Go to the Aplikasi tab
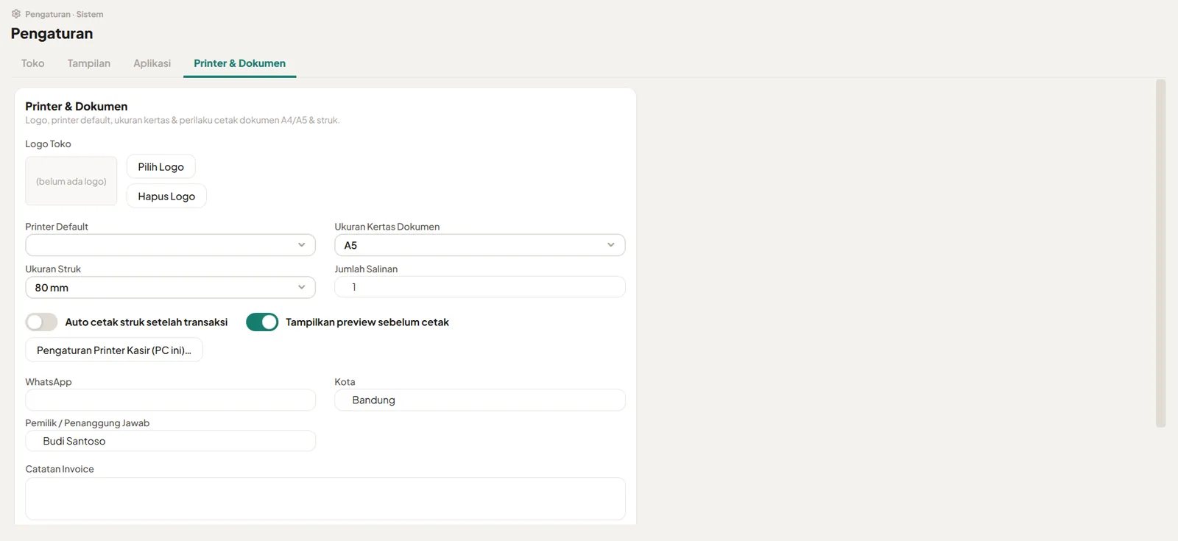1178x541 pixels. pyautogui.click(x=152, y=63)
